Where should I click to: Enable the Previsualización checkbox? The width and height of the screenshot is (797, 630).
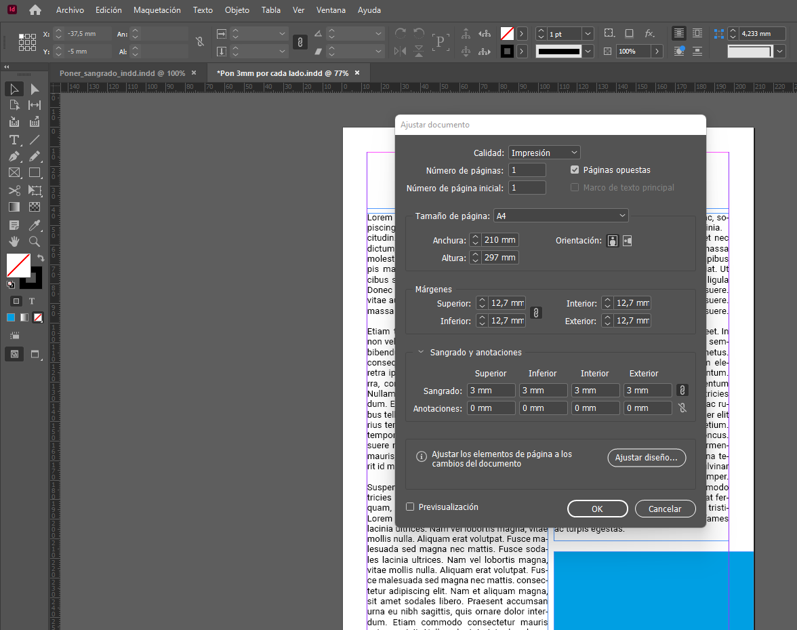410,507
